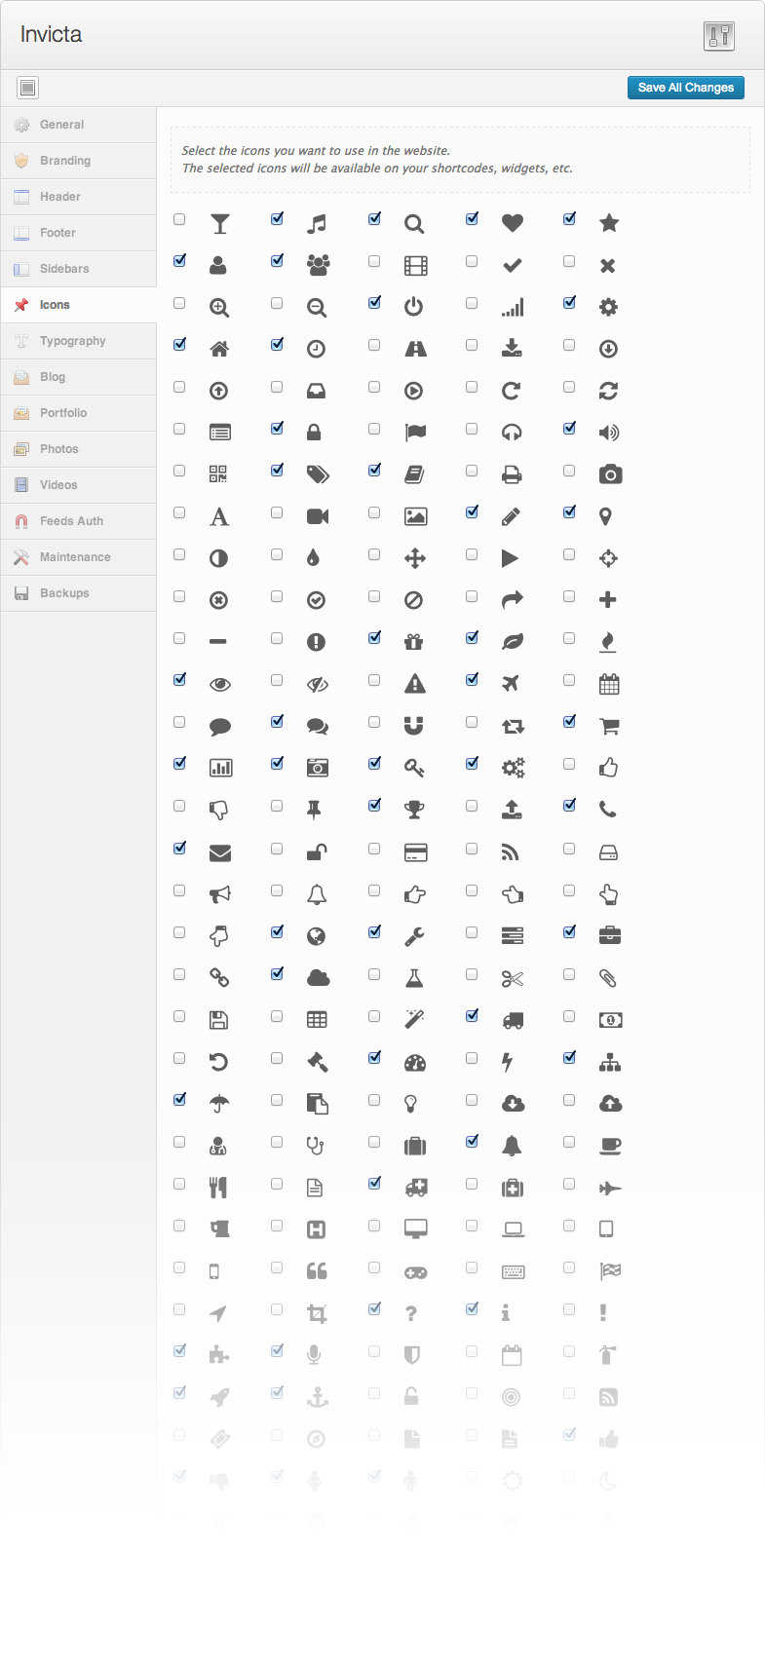Uncheck the eye icon checkbox
The height and width of the screenshot is (1663, 765).
[x=179, y=680]
